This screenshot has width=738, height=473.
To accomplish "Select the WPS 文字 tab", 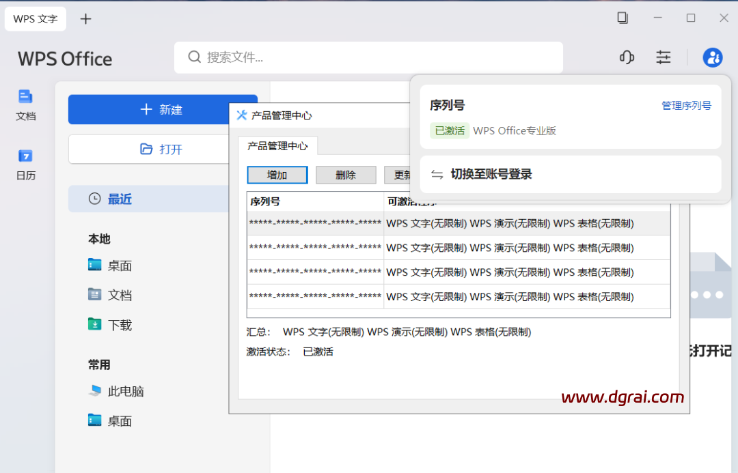I will click(x=36, y=19).
